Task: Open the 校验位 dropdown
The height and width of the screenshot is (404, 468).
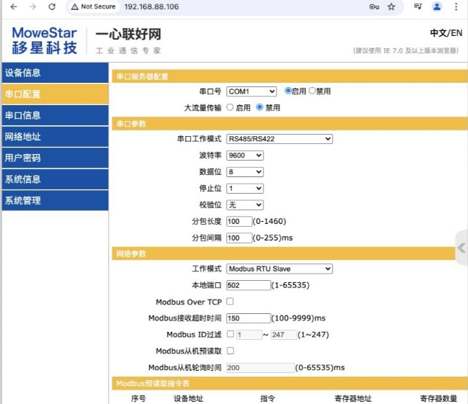Action: click(x=245, y=205)
